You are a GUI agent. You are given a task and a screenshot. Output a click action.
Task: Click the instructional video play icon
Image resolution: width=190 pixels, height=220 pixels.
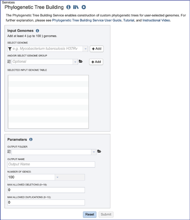[x=84, y=7]
